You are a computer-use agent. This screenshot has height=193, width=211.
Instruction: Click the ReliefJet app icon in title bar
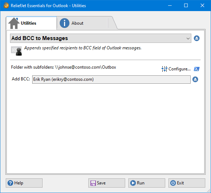6,6
